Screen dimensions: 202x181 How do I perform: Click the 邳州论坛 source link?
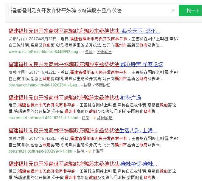104,52
